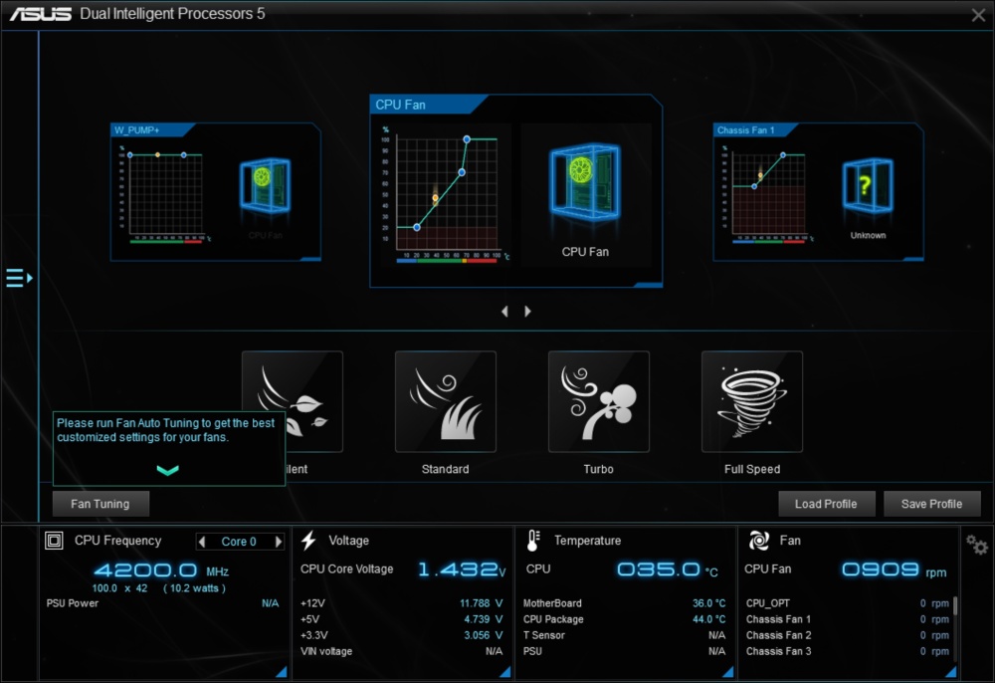Click the CPU Fan case image
995x683 pixels.
coord(585,183)
